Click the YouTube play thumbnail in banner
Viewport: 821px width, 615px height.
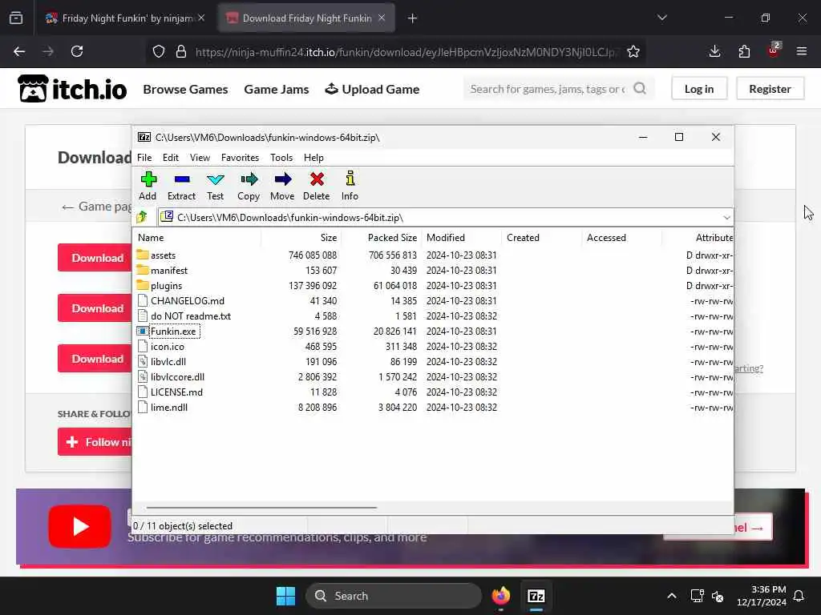point(79,527)
